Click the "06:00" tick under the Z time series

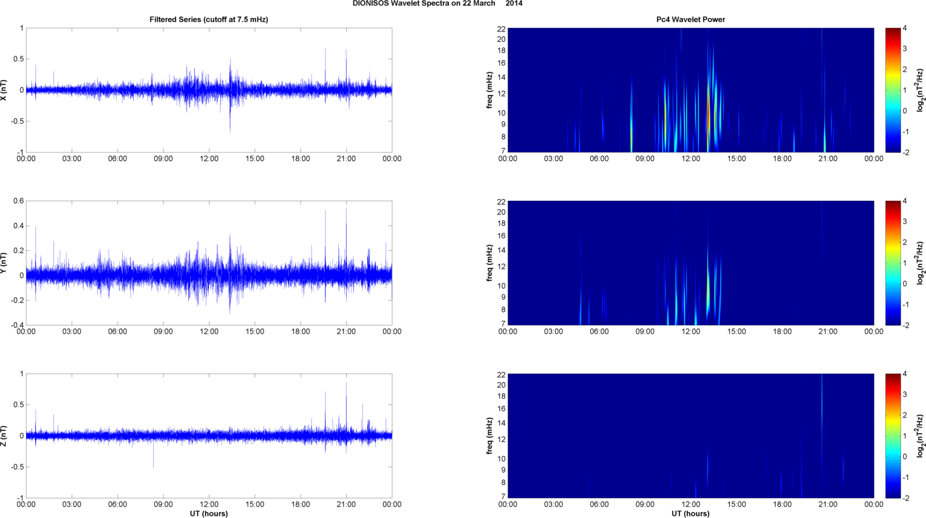(x=118, y=505)
